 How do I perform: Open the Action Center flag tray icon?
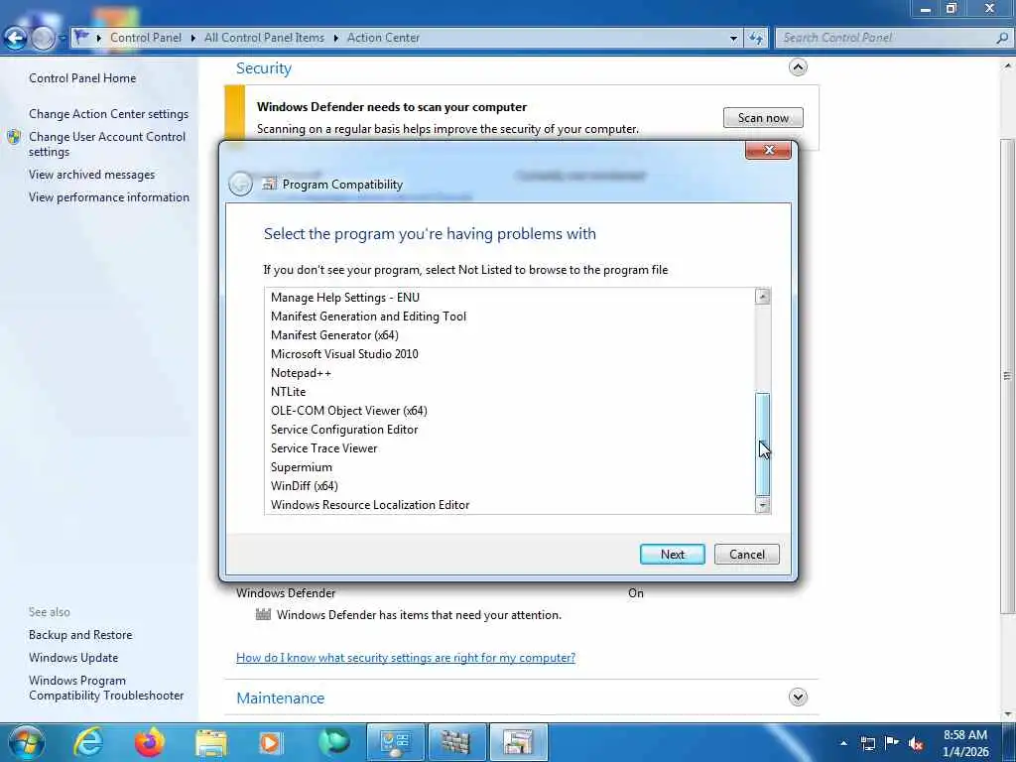892,742
